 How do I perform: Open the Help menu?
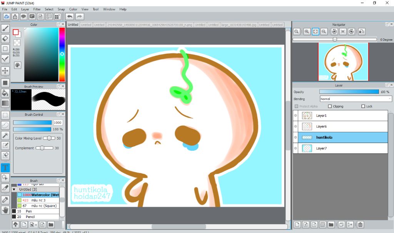123,9
